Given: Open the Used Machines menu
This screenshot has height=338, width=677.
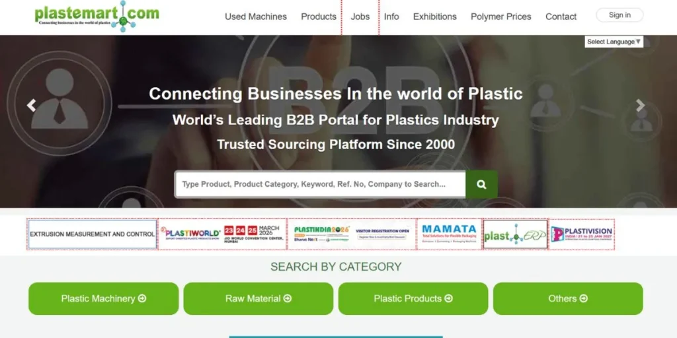Looking at the screenshot, I should coord(256,17).
